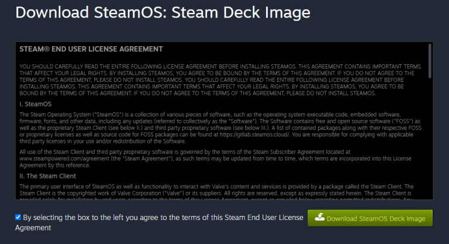Select the "I. SteamOS" section heading
This screenshot has width=449, height=244.
36,104
